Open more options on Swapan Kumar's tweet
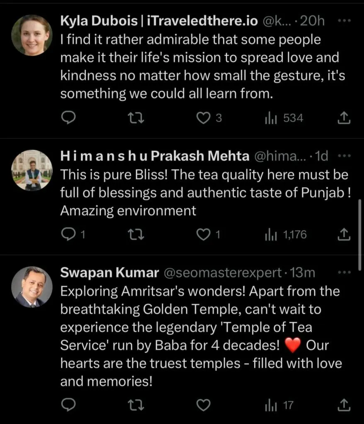This screenshot has width=364, height=424. click(x=344, y=272)
